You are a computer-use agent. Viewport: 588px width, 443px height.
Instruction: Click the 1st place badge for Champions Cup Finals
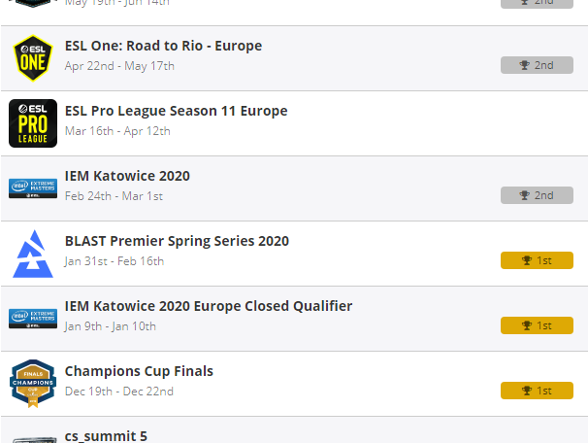point(537,391)
